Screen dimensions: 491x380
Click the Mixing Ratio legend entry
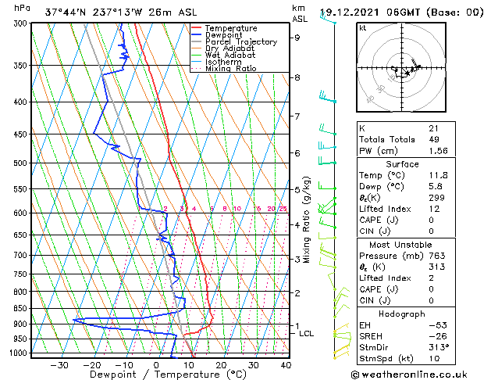(224, 68)
